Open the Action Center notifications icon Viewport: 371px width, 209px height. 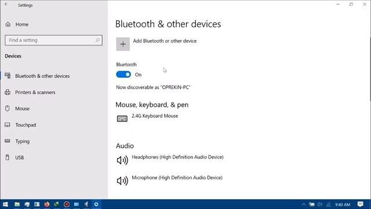[x=361, y=204]
